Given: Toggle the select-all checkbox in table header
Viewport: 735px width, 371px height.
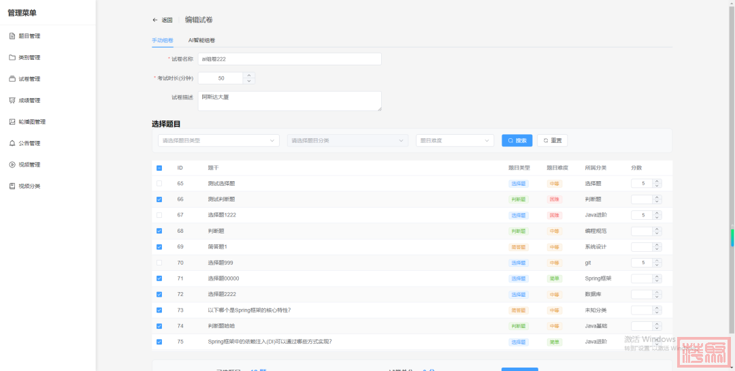Looking at the screenshot, I should [159, 168].
